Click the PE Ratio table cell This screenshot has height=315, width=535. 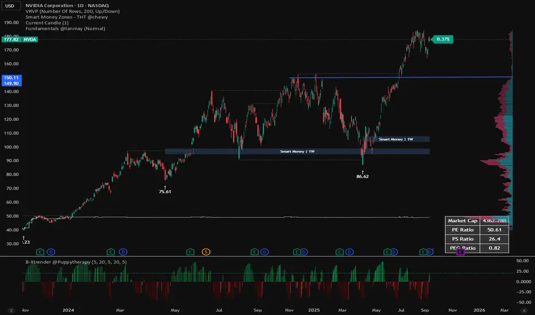click(x=462, y=230)
